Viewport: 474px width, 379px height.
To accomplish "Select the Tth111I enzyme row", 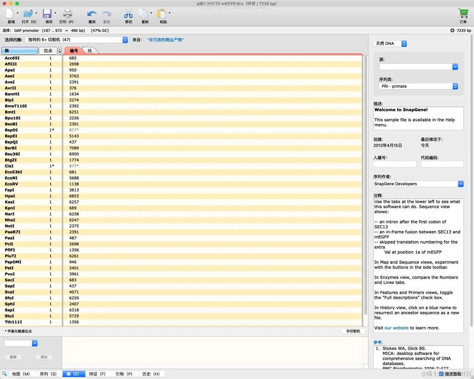I will click(181, 322).
